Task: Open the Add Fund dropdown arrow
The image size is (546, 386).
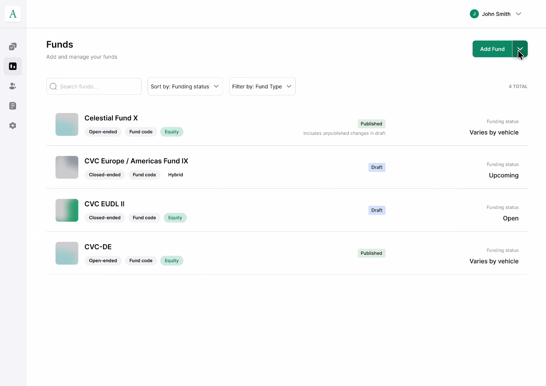Action: coord(520,49)
